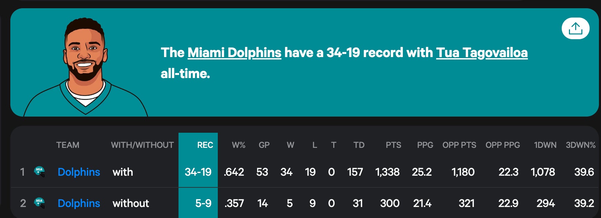Sort table by W% column header

point(238,145)
